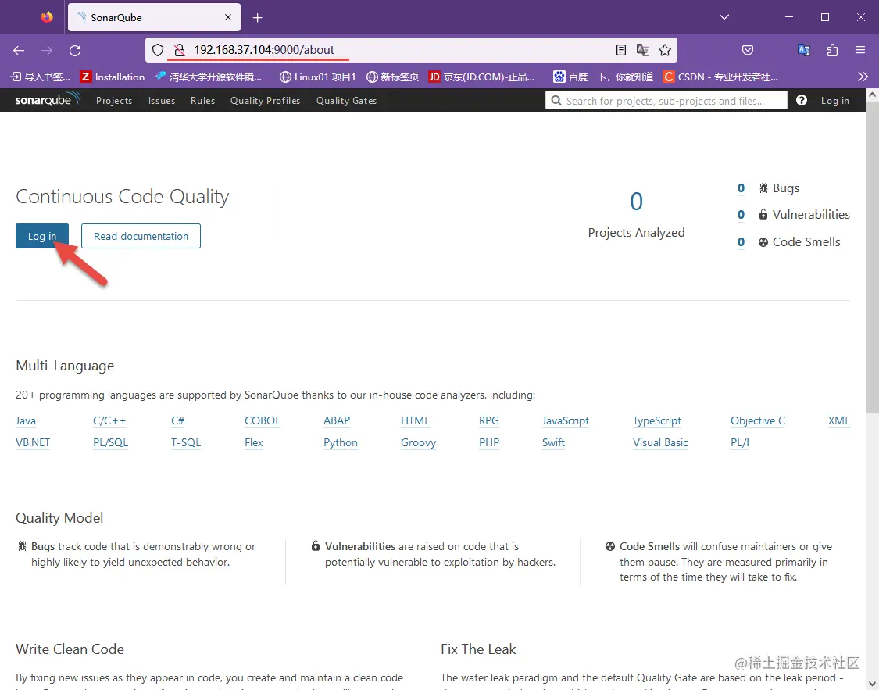The width and height of the screenshot is (879, 690).
Task: Open the Visual Basic language link
Action: click(x=659, y=443)
